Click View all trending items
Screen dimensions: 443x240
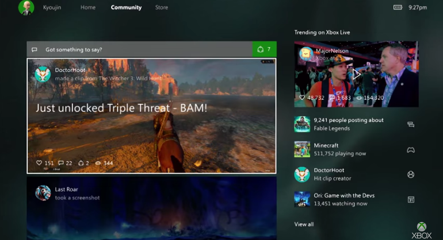304,224
